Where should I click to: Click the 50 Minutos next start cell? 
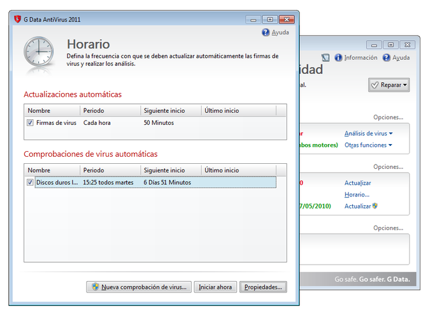coord(159,122)
